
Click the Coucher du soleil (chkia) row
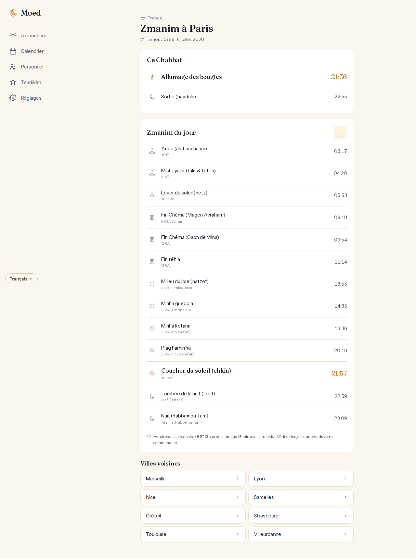pos(247,373)
